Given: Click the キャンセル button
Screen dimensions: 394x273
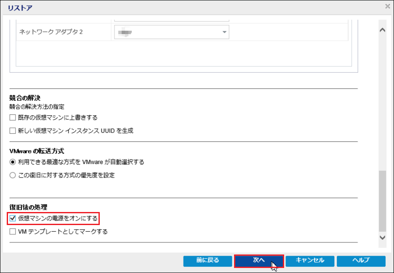Looking at the screenshot, I should pos(310,261).
